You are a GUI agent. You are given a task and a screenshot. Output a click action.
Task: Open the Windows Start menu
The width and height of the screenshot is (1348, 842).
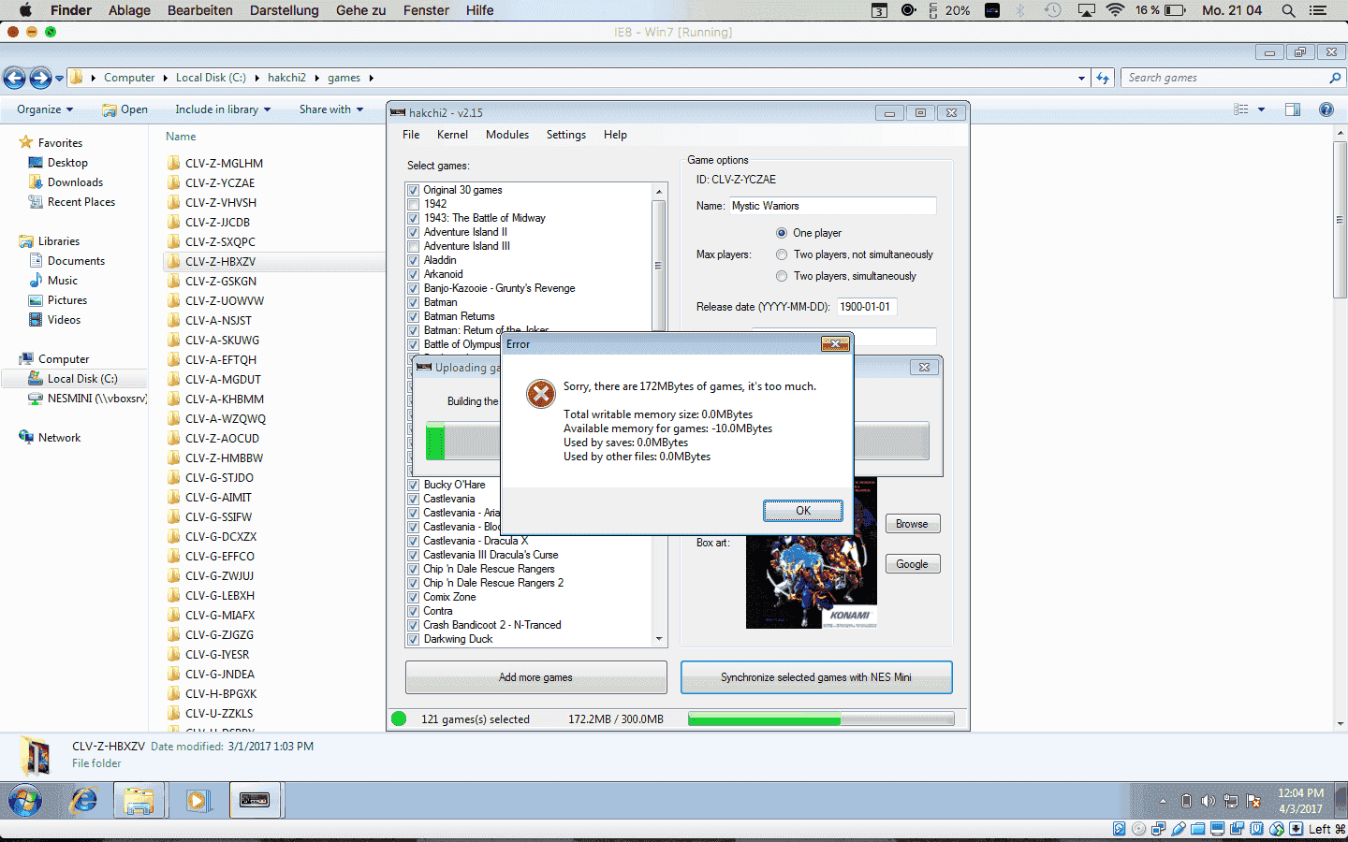tap(25, 801)
